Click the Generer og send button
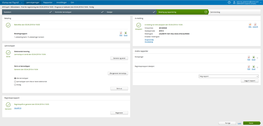Image resolution: width=263 pixels, height=126 pixels. pyautogui.click(x=119, y=58)
